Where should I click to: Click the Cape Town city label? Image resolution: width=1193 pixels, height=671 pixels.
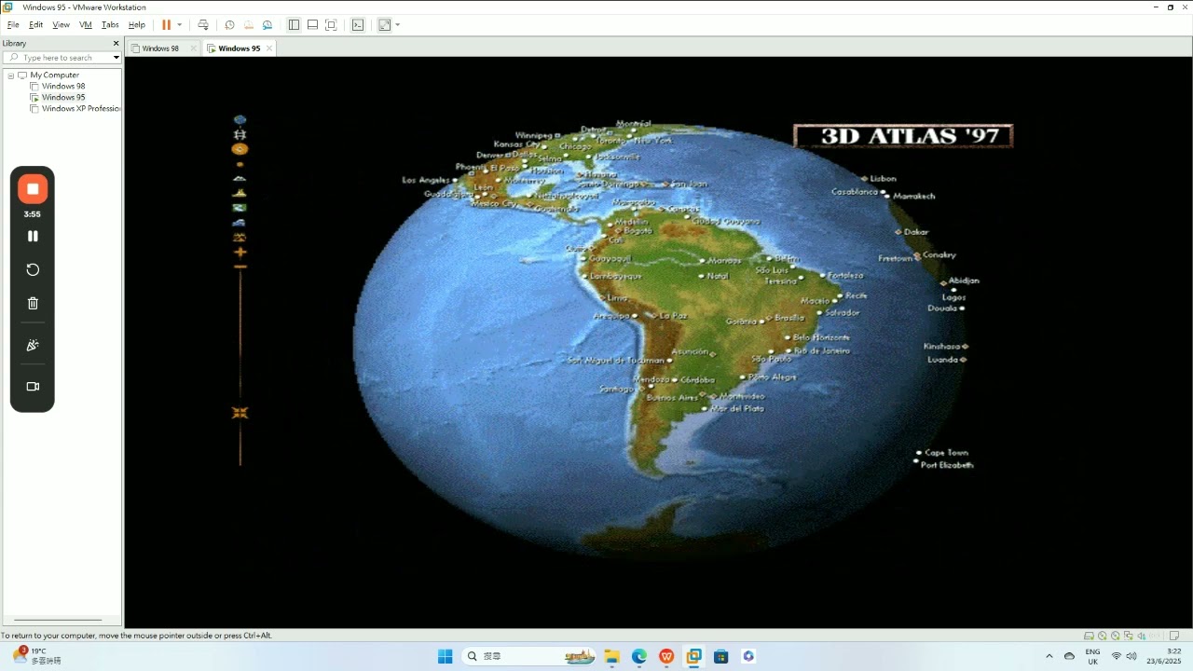pyautogui.click(x=946, y=453)
